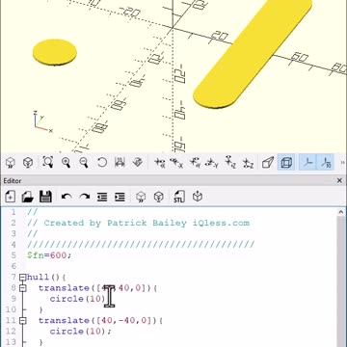Indent the selected code
Viewport: 347px width, 347px height.
coord(120,197)
